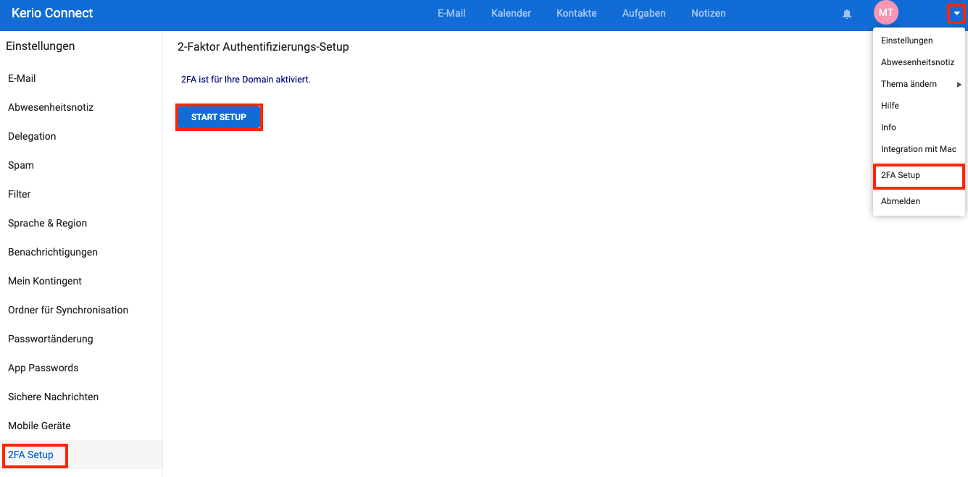Select Mobile Geräte in sidebar

coord(39,426)
